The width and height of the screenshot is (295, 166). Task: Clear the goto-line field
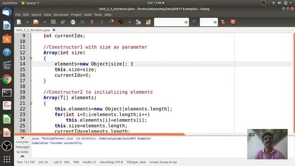[215, 22]
